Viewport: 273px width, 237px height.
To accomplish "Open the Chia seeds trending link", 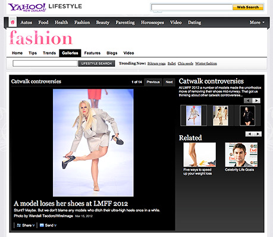I will (186, 64).
